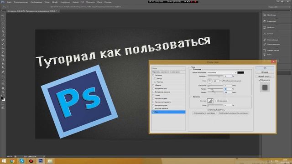This screenshot has width=292, height=164.
Task: Toggle the Просмотр preview checkbox
Action: pyautogui.click(x=260, y=80)
